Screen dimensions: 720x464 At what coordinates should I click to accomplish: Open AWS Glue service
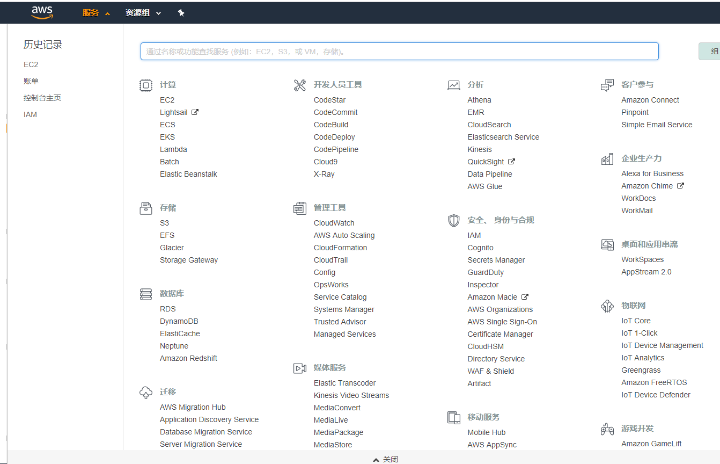pyautogui.click(x=485, y=186)
